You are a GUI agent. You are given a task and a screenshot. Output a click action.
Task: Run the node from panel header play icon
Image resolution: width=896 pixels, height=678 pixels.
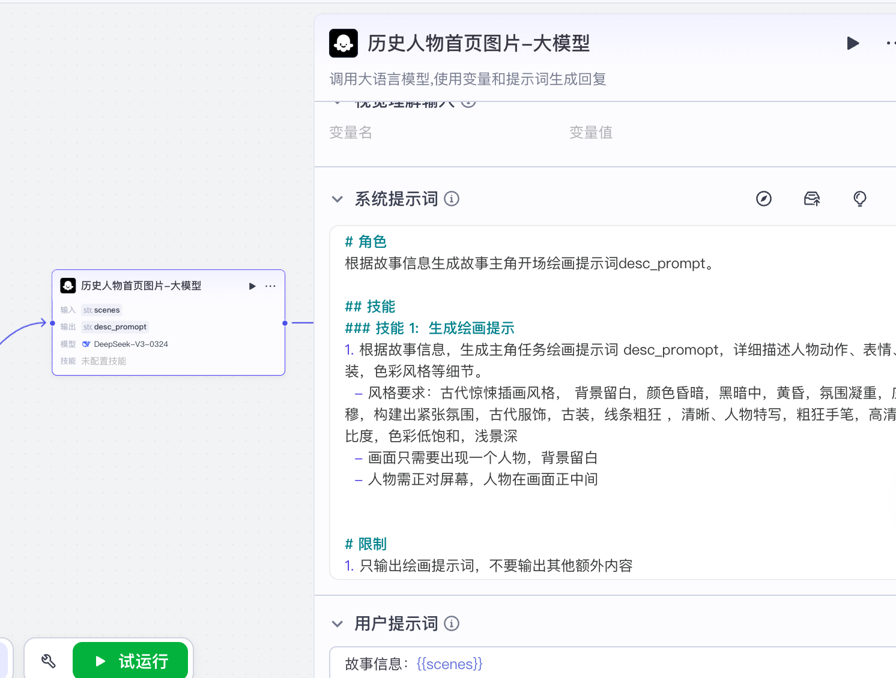pos(853,43)
